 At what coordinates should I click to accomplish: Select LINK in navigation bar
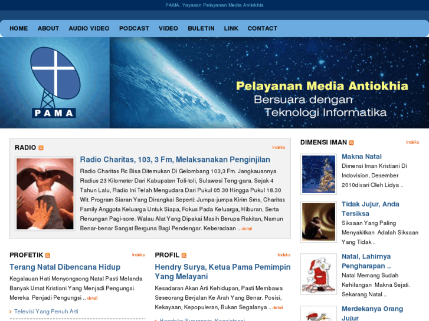pos(231,28)
